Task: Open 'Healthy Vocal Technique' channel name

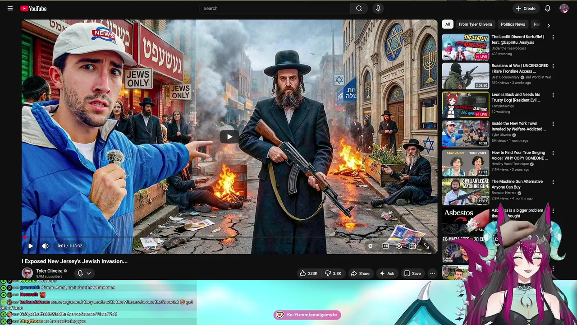Action: click(x=510, y=164)
